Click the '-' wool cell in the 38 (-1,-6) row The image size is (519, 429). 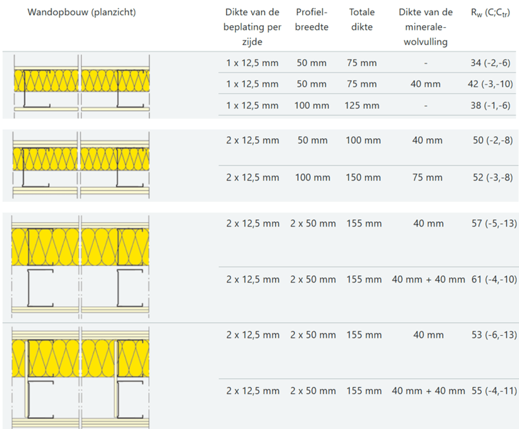[426, 106]
